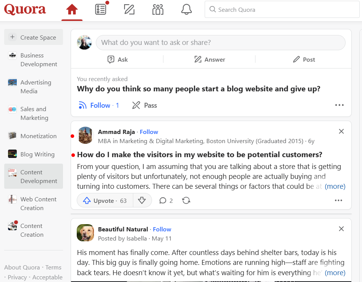
Task: Dismiss the Beautiful Natural post
Action: click(x=341, y=229)
